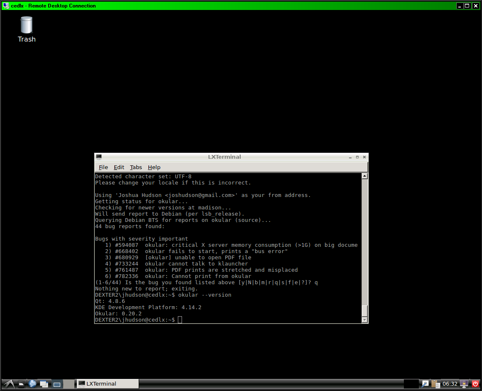
Task: Click the LXTerminal taskbar button
Action: tap(108, 384)
